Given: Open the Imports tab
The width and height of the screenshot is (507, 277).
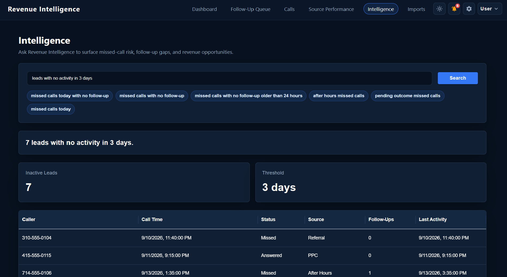Looking at the screenshot, I should (416, 9).
